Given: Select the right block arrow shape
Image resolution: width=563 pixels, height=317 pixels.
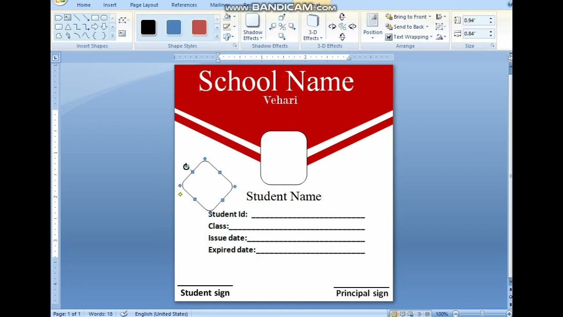Looking at the screenshot, I should click(95, 27).
